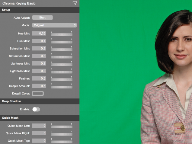Click the Quick Mask Right value field
192x144 pixels.
[39, 133]
